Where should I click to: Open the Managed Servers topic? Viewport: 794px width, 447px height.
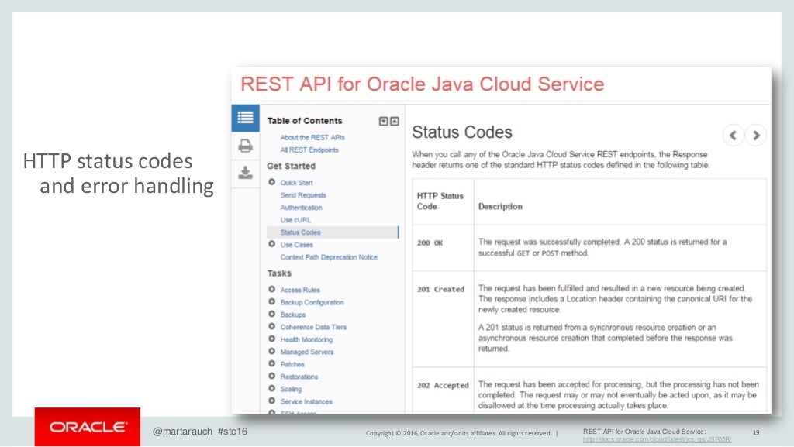click(306, 352)
